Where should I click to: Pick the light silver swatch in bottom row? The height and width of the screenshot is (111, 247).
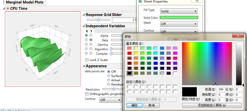pyautogui.click(x=162, y=73)
